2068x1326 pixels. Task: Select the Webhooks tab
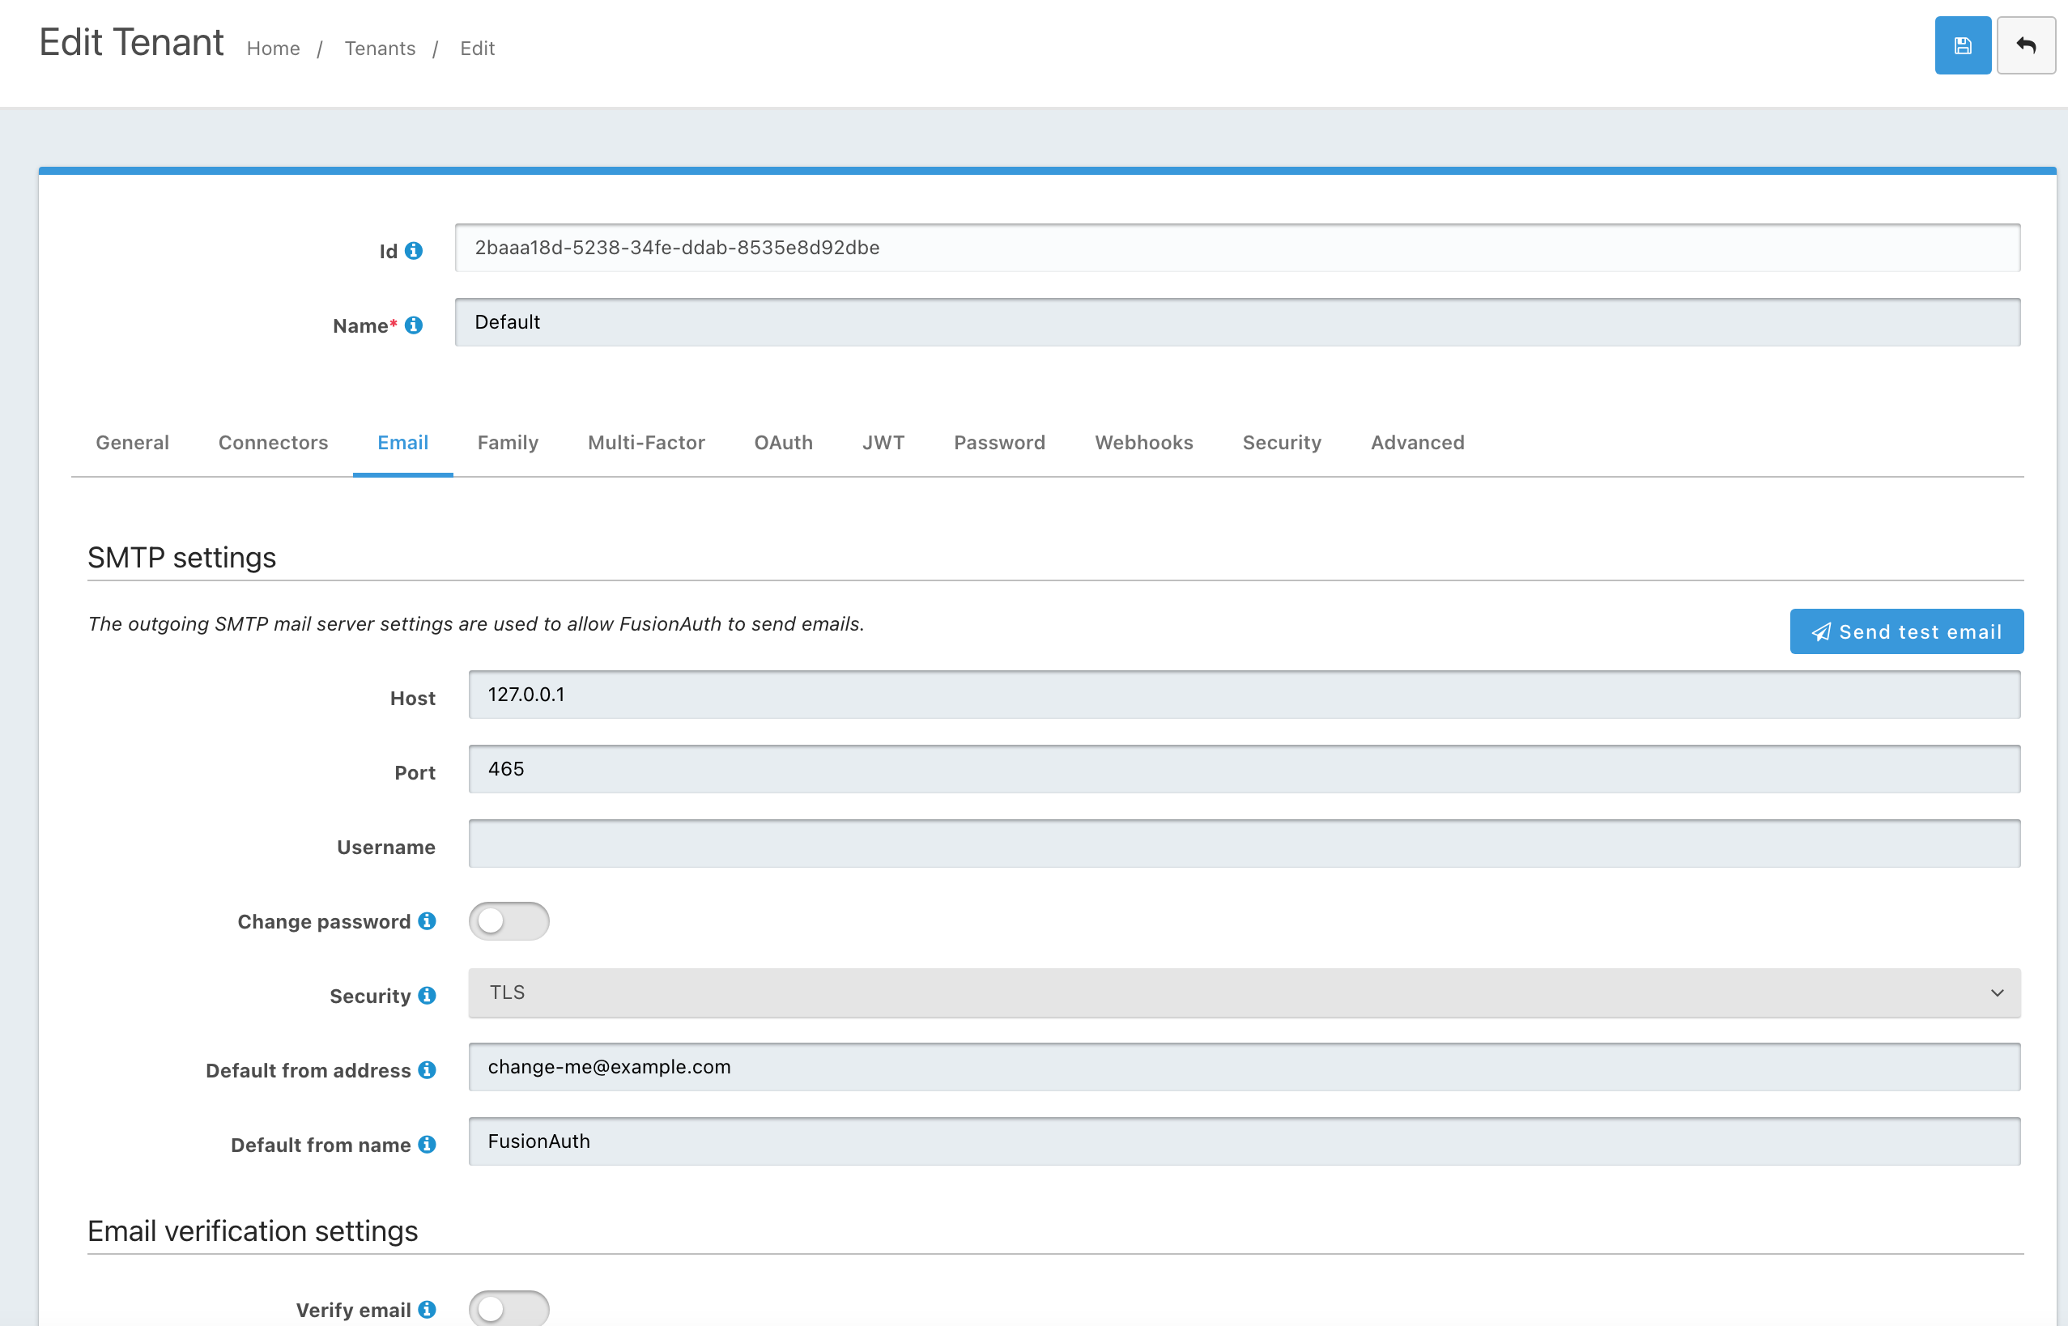(1144, 443)
